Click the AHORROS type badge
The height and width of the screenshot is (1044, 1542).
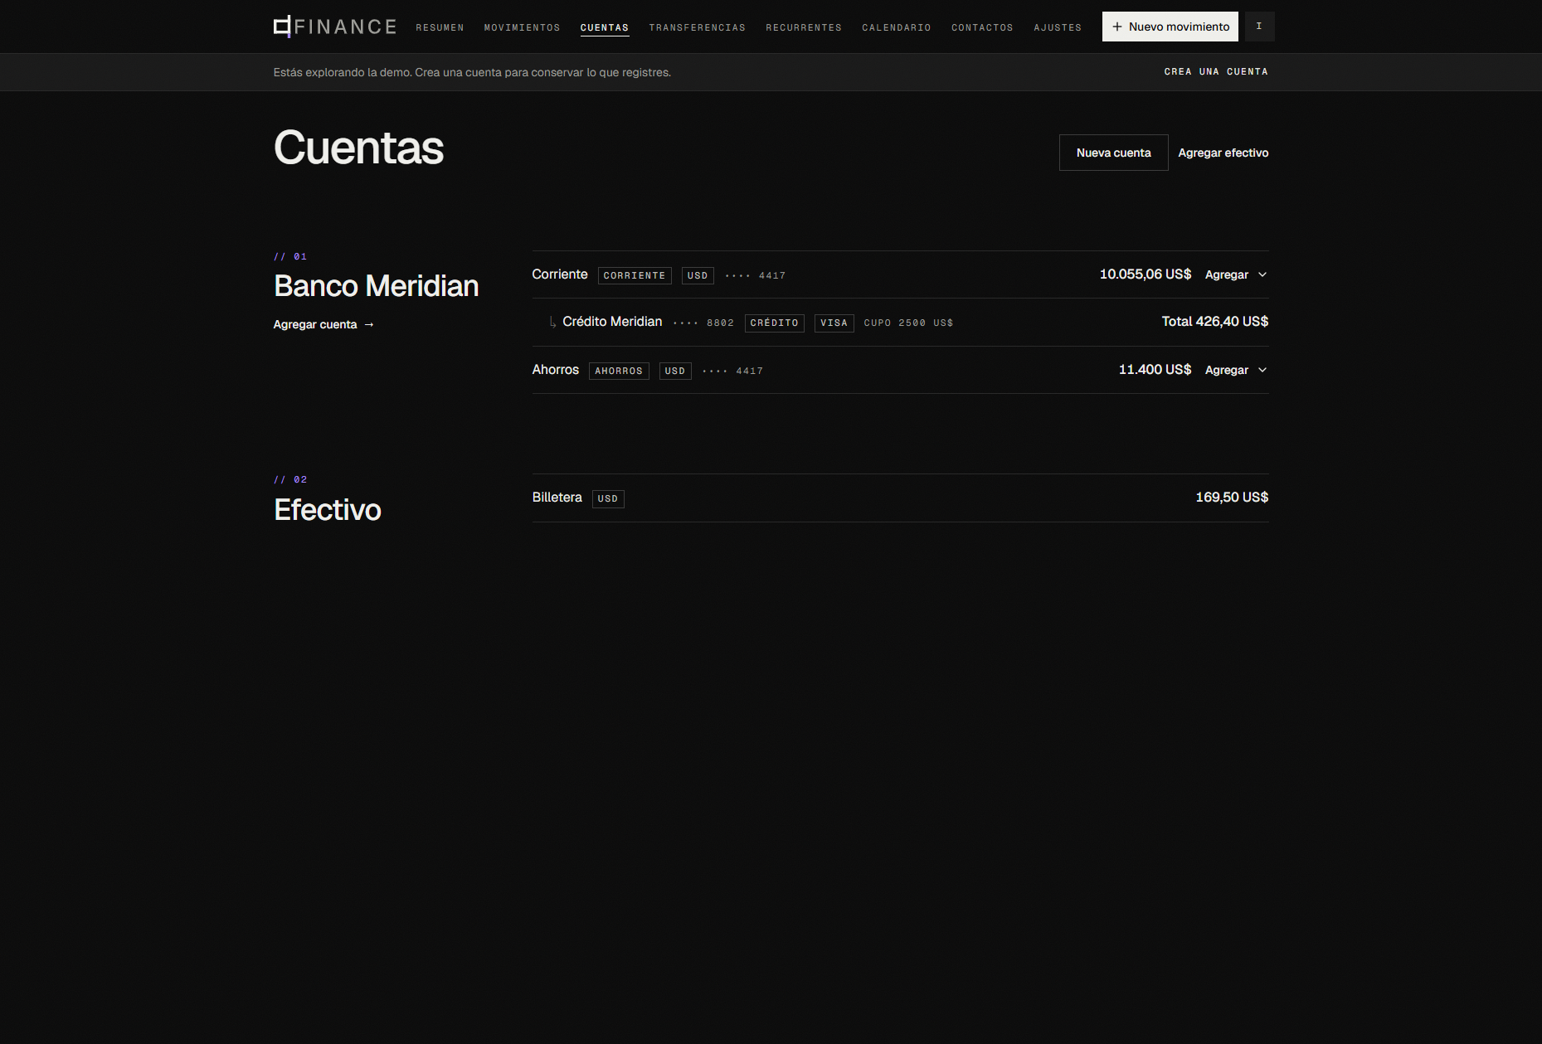click(619, 371)
